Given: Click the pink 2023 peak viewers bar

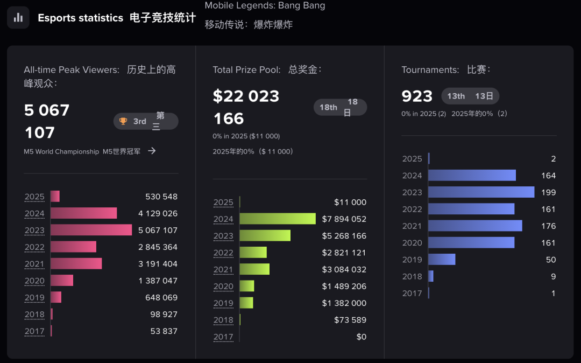Looking at the screenshot, I should 91,230.
